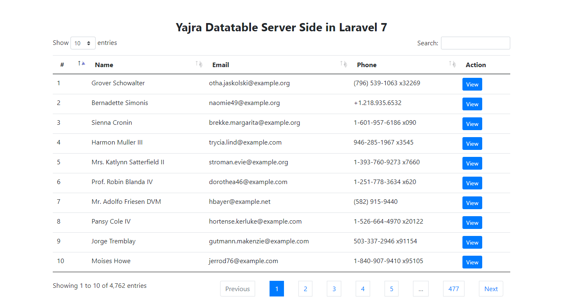View details for Jorge Tremblay
This screenshot has width=563, height=301.
tap(472, 242)
